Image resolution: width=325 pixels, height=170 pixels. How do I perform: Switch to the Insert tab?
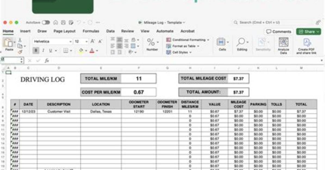(25, 31)
